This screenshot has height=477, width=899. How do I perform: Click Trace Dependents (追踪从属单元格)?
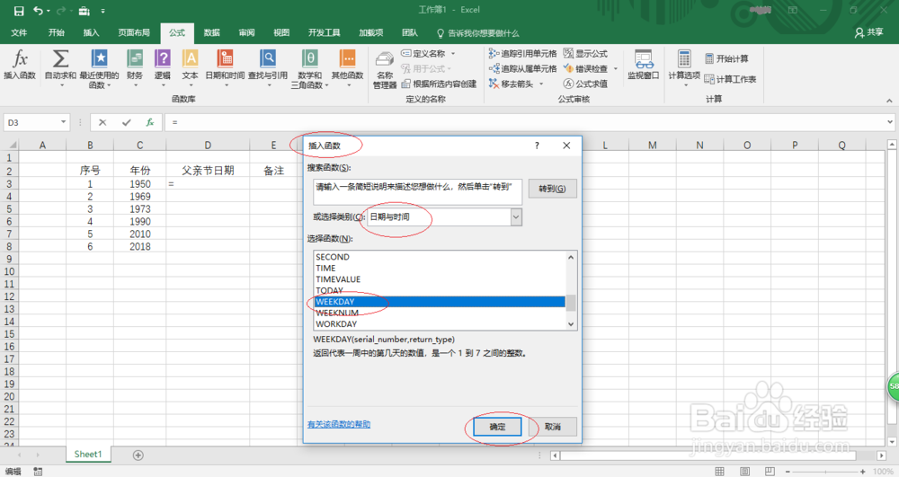click(x=522, y=68)
